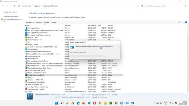Select the MySQL Workbench 8.0 CE row
The width and height of the screenshot is (189, 106).
pos(74,75)
